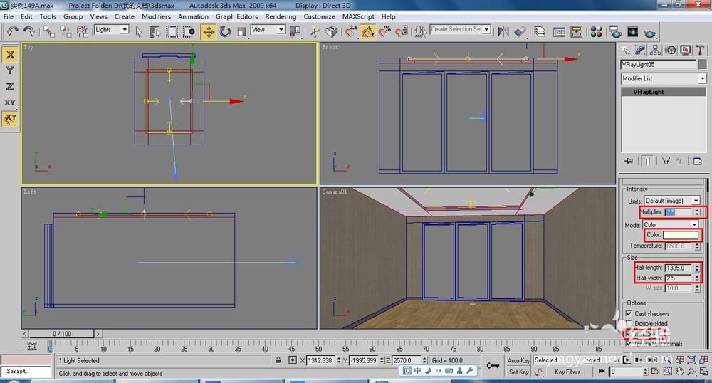Open the Material Editor spheres icon
The height and width of the screenshot is (383, 712).
(596, 32)
